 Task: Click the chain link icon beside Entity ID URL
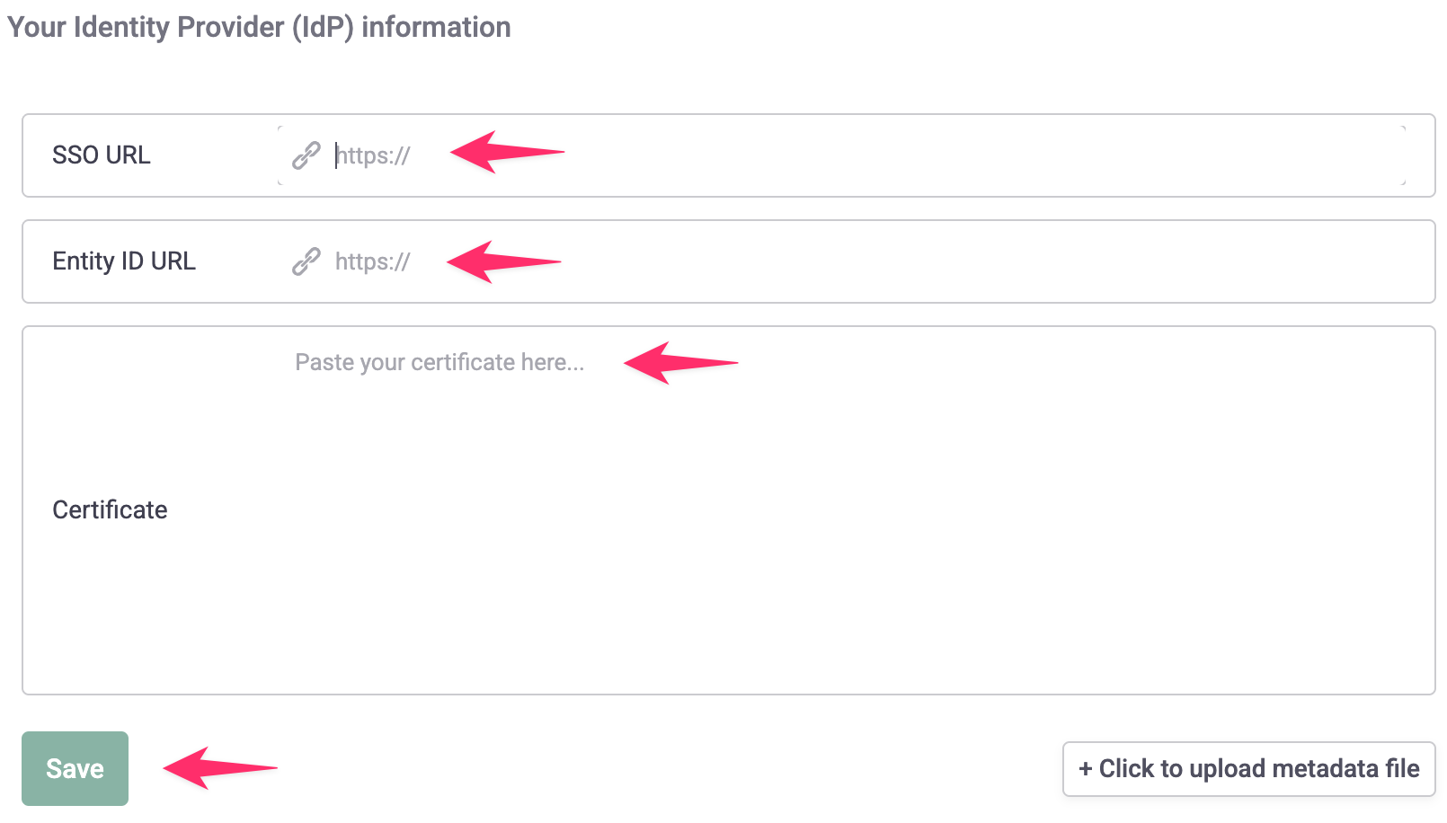coord(306,261)
